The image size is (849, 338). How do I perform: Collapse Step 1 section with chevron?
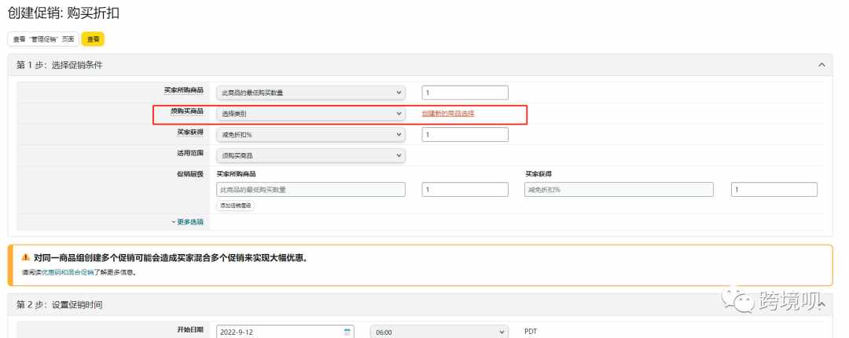pos(821,65)
